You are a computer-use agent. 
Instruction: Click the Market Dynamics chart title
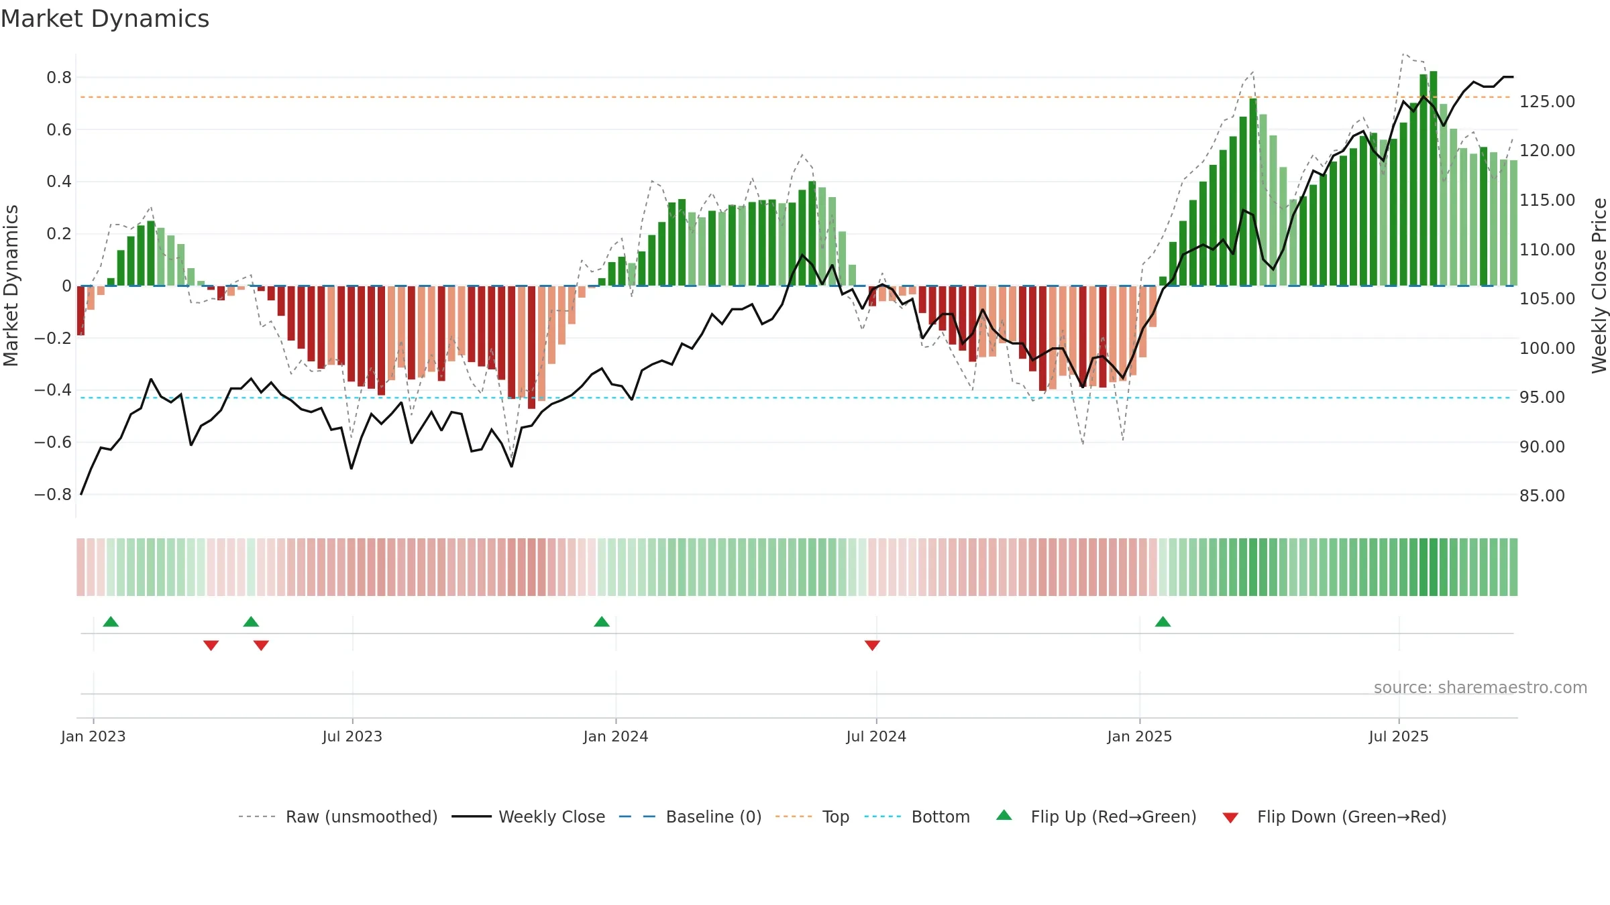coord(105,19)
